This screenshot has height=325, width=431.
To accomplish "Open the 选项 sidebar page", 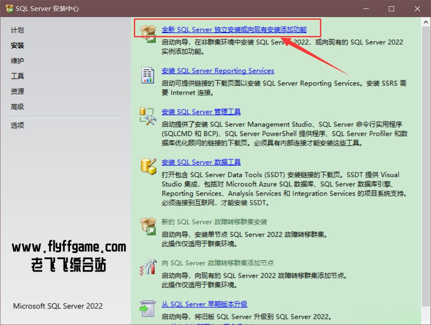I will (x=17, y=125).
